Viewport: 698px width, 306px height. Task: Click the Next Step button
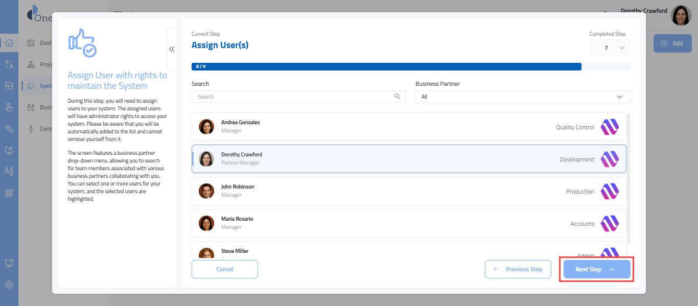[x=596, y=269]
